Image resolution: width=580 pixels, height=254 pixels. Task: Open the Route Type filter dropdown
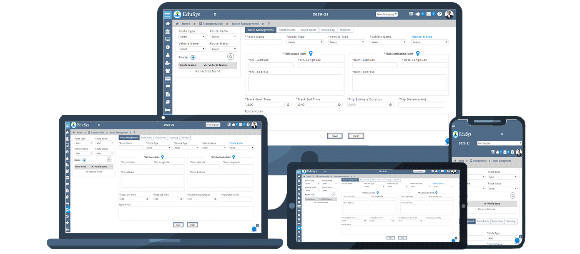pyautogui.click(x=192, y=37)
